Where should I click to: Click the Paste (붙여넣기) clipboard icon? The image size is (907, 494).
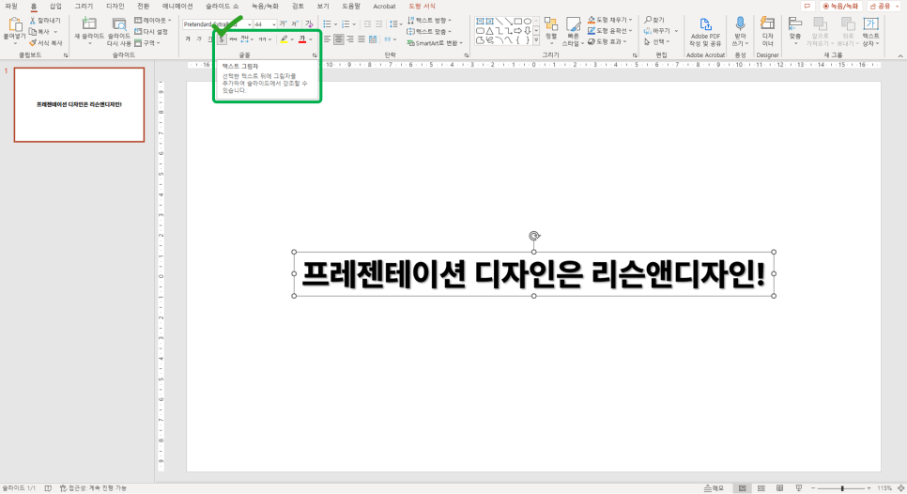tap(14, 24)
